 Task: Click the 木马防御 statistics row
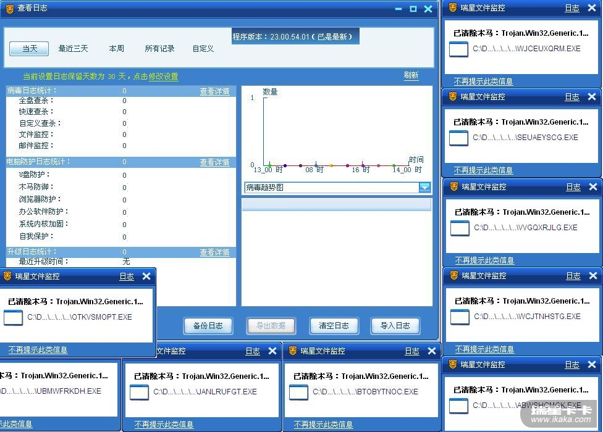[x=120, y=187]
